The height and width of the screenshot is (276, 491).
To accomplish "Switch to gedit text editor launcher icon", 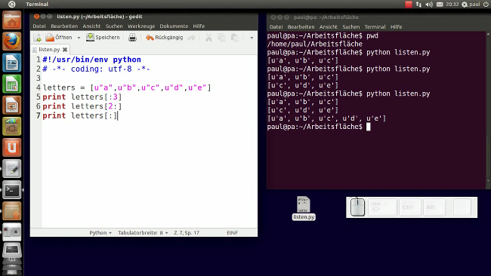I will [x=12, y=168].
